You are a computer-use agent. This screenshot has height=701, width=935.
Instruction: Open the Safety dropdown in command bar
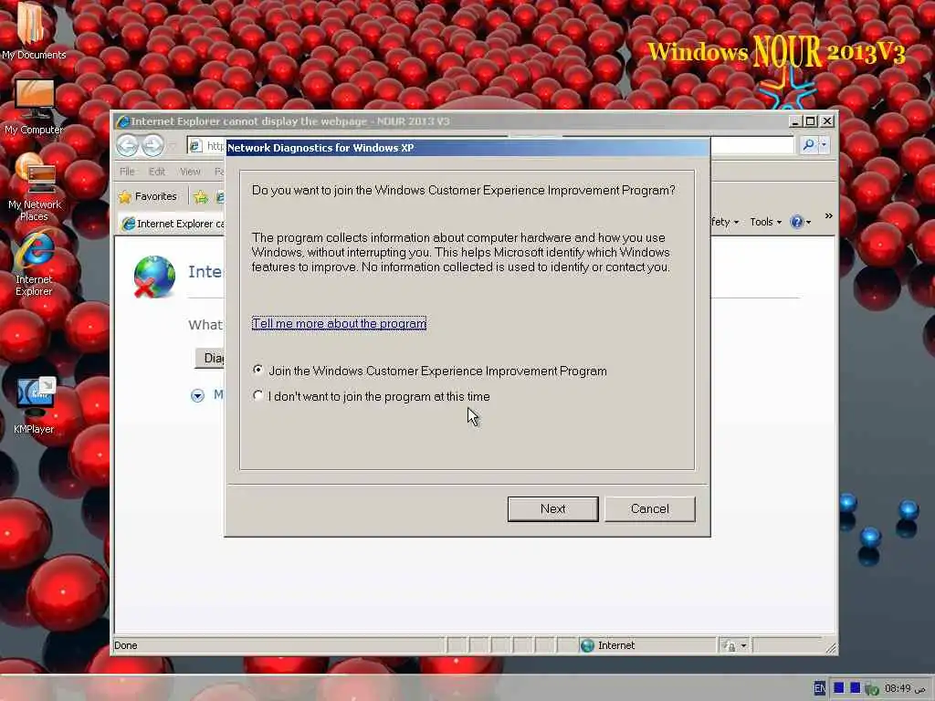coord(724,222)
